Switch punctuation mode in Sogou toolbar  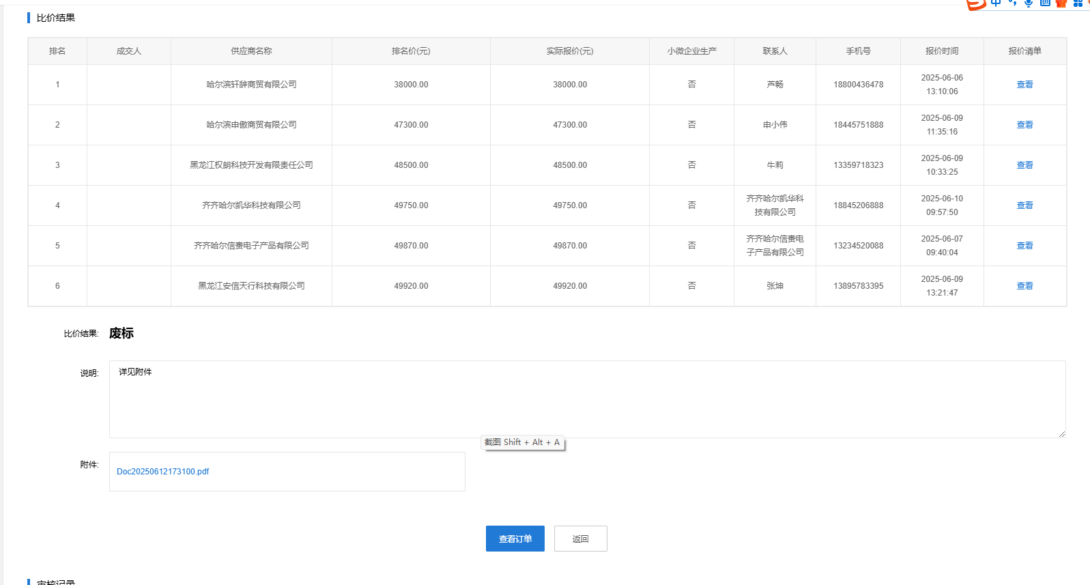point(1012,3)
